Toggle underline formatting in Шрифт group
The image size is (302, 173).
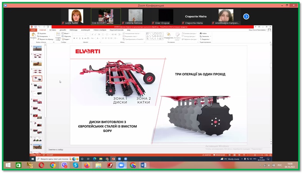click(x=80, y=38)
